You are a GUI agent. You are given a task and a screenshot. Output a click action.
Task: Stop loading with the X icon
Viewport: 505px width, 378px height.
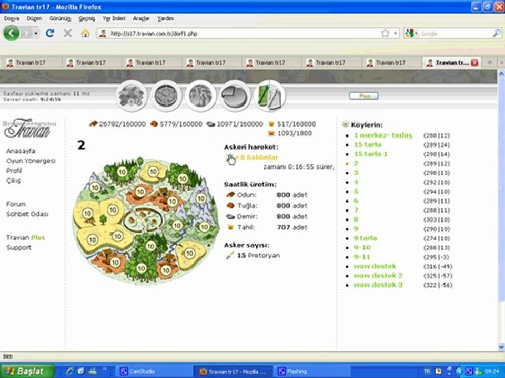68,33
